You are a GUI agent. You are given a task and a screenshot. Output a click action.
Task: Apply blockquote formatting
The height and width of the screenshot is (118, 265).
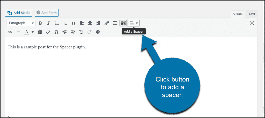click(x=73, y=23)
